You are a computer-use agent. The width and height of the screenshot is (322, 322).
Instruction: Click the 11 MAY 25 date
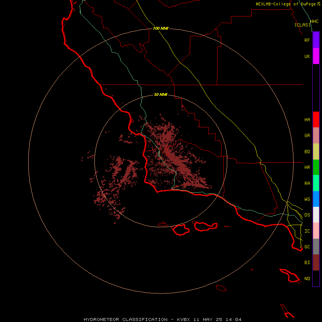[208, 319]
